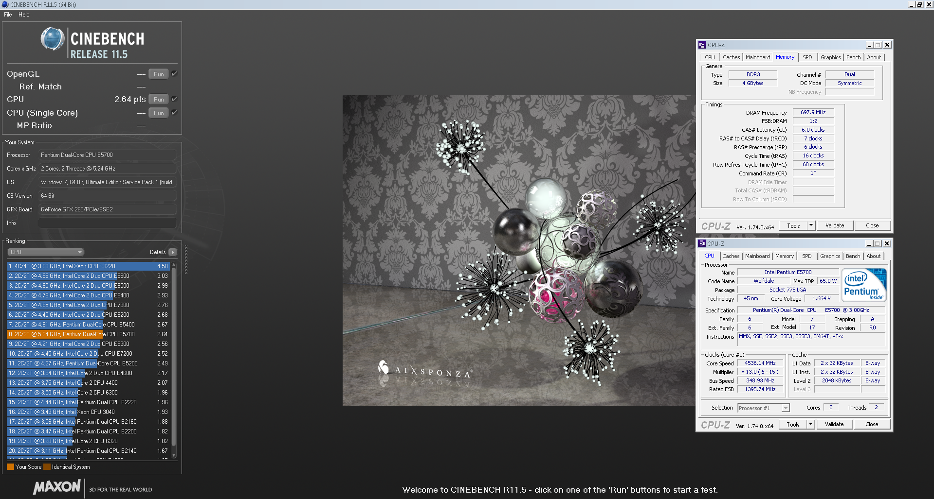The height and width of the screenshot is (499, 934).
Task: Click Close button in upper CPU-Z window
Action: pos(872,226)
